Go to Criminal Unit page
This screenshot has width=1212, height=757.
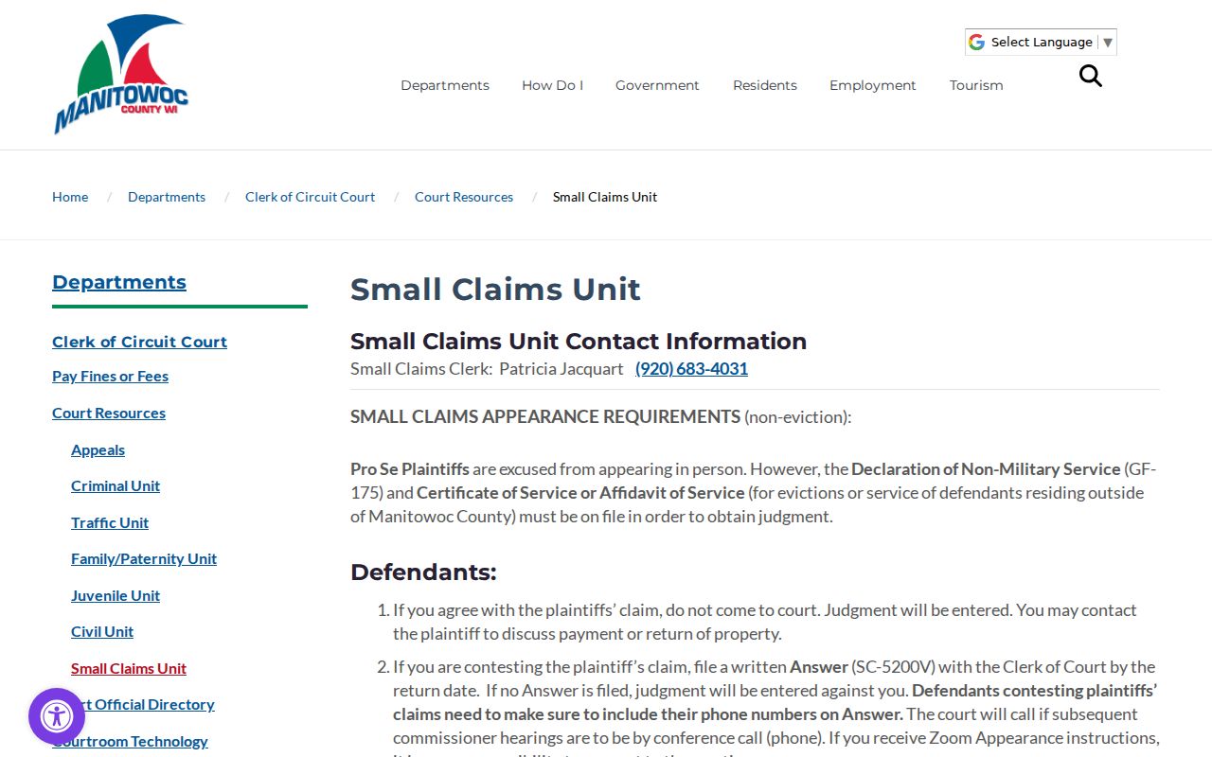(x=116, y=486)
